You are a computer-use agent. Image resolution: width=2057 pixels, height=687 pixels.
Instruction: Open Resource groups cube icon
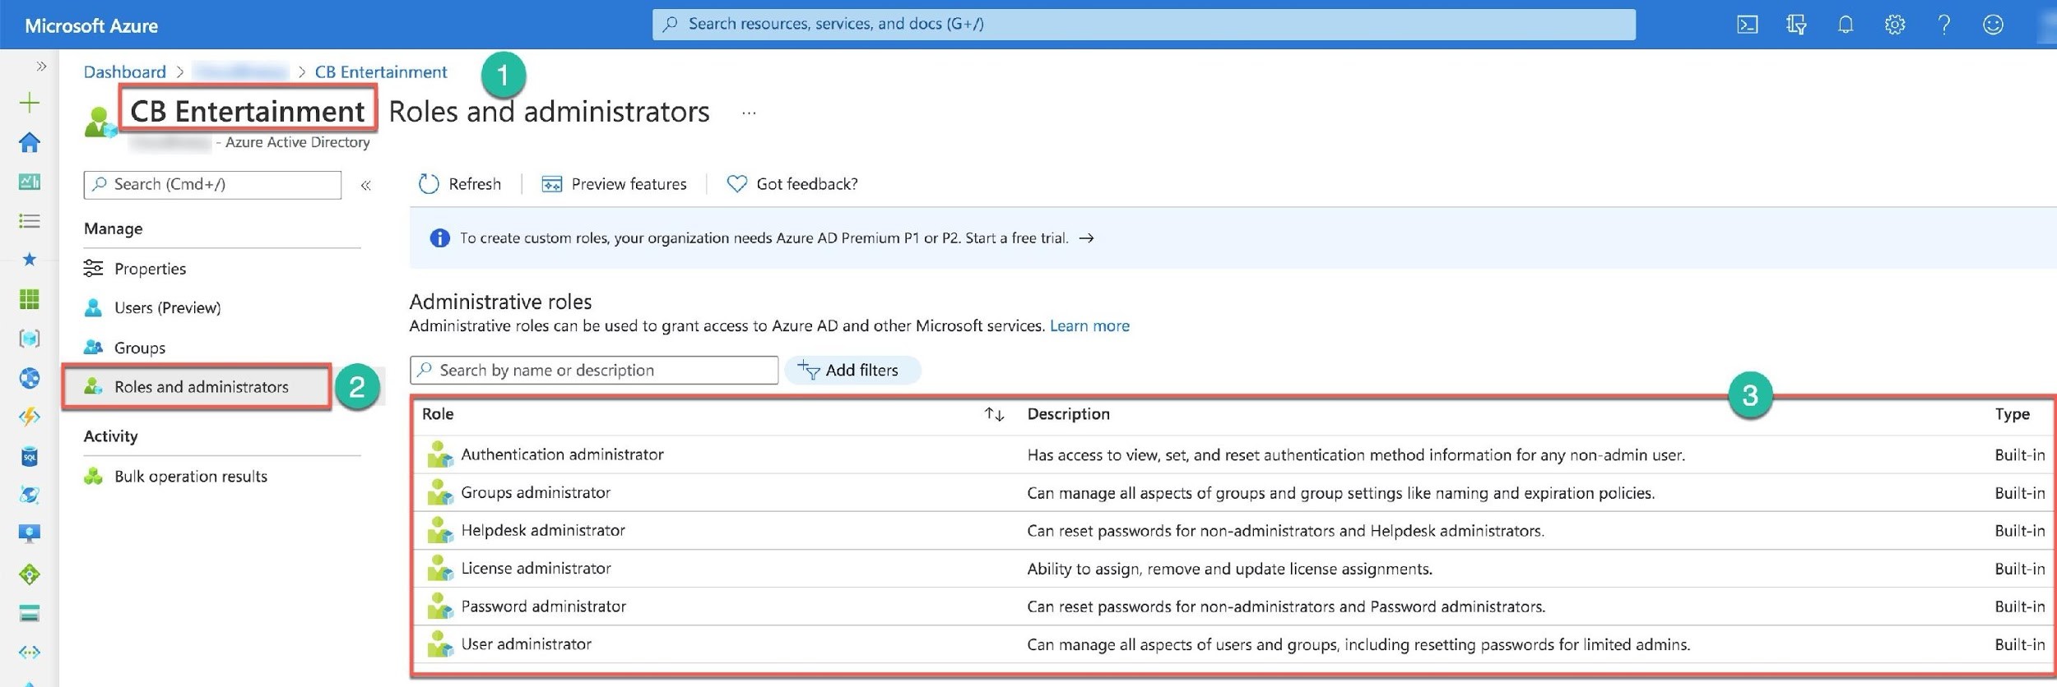pos(30,338)
